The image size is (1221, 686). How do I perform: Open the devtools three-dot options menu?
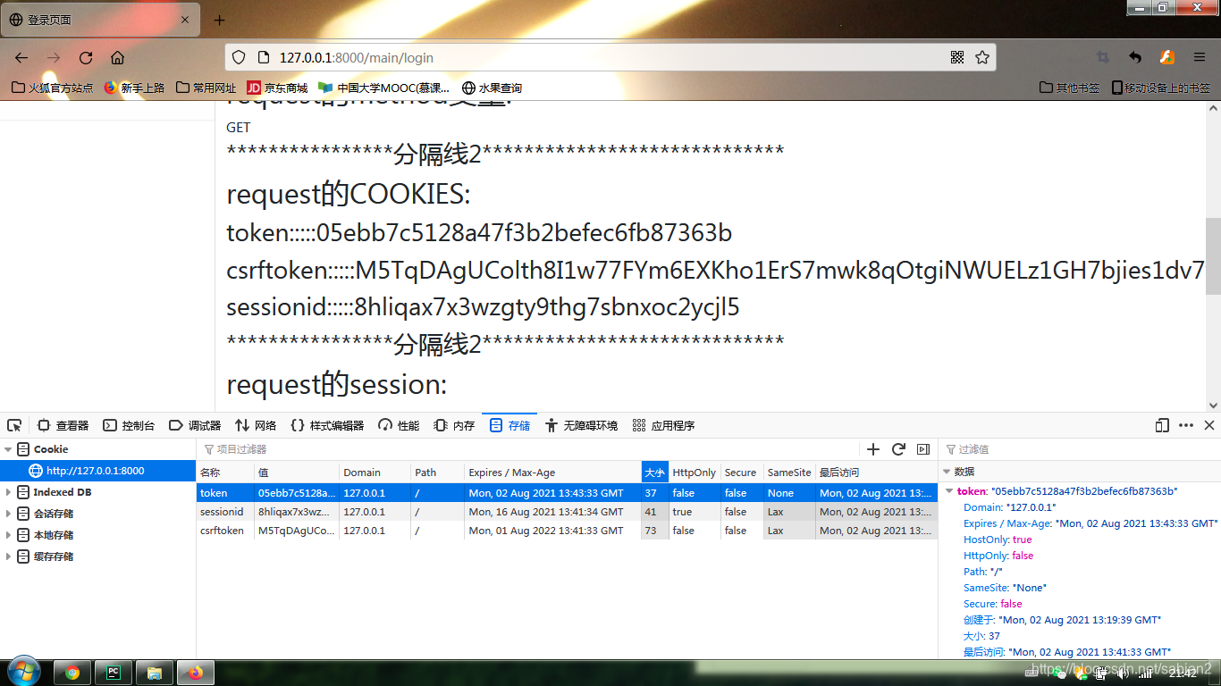[x=1186, y=425]
